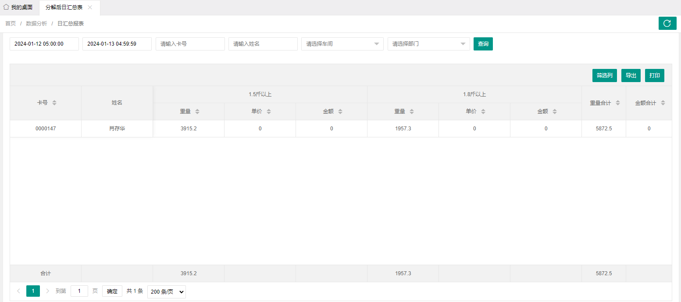Sort 1.5斤以上 金额 column
681x302 pixels.
pyautogui.click(x=340, y=111)
